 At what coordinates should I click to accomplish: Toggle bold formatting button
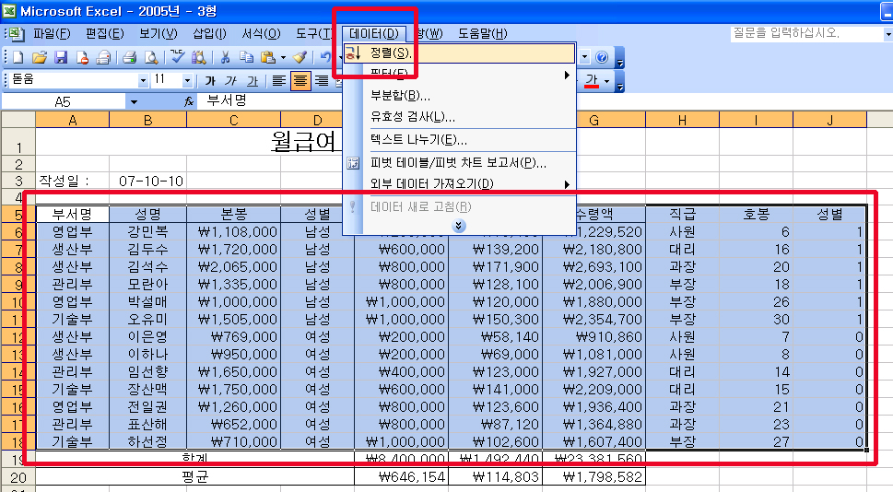click(210, 81)
